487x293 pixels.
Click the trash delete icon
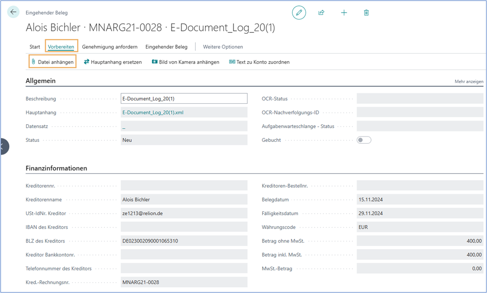point(366,12)
